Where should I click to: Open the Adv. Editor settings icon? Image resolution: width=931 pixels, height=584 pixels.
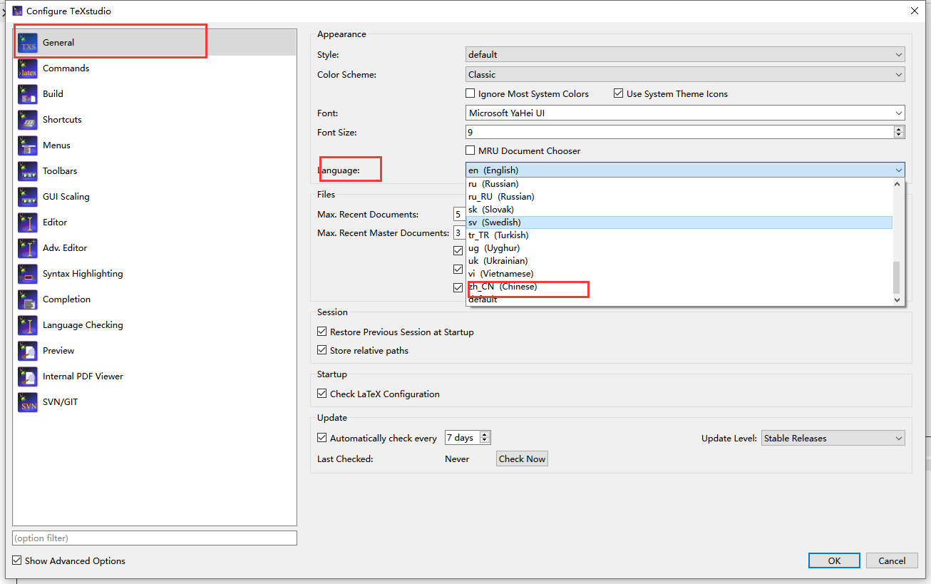click(x=28, y=248)
